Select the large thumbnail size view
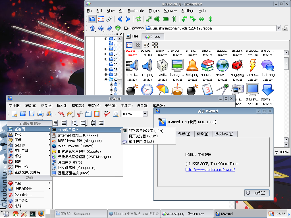This screenshot has height=218, width=291. (155, 45)
